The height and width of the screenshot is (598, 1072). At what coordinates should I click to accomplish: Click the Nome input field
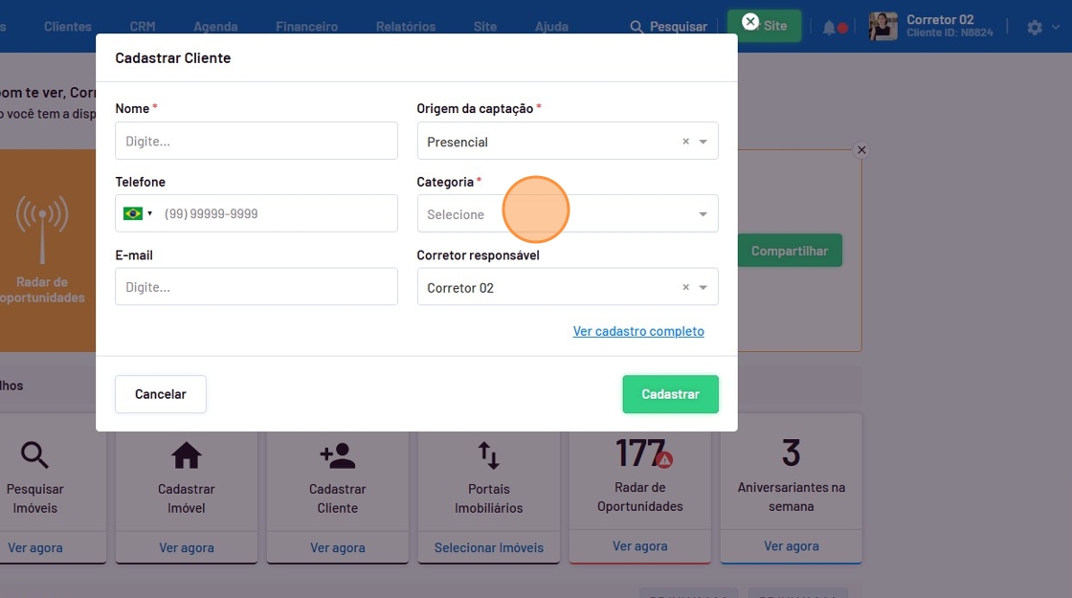coord(256,141)
